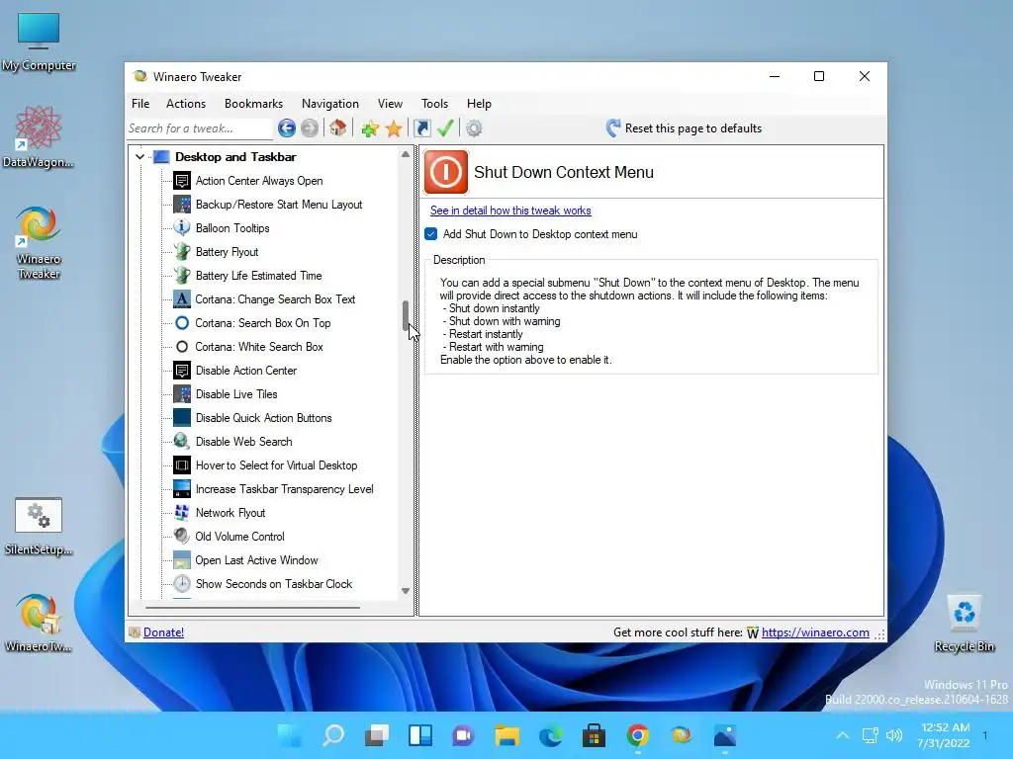Viewport: 1013px width, 759px height.
Task: Show hidden tray icons chevron
Action: (x=843, y=735)
